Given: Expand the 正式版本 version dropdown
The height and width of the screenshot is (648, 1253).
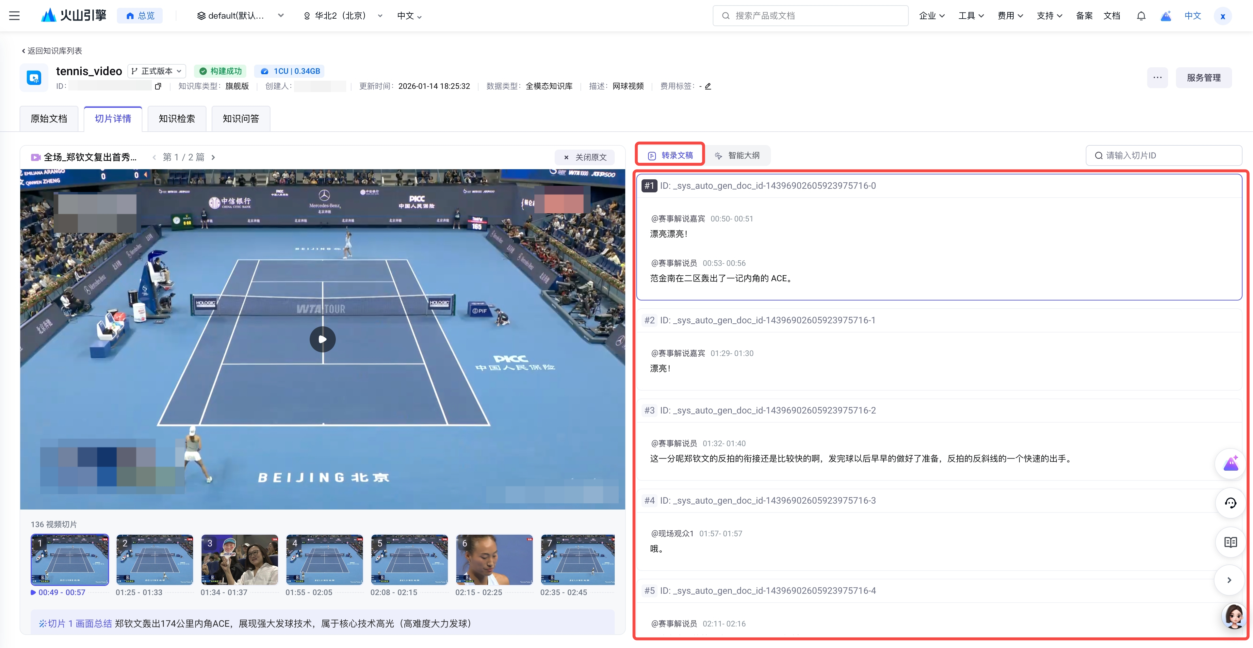Looking at the screenshot, I should coord(157,71).
